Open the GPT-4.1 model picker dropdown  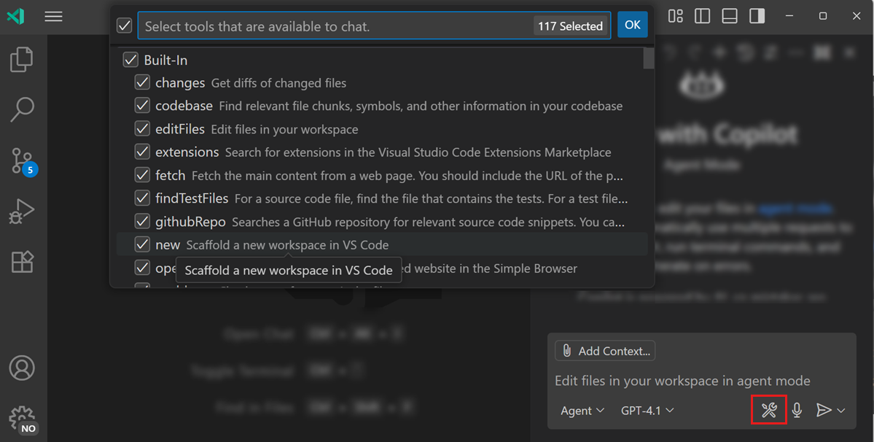(647, 410)
